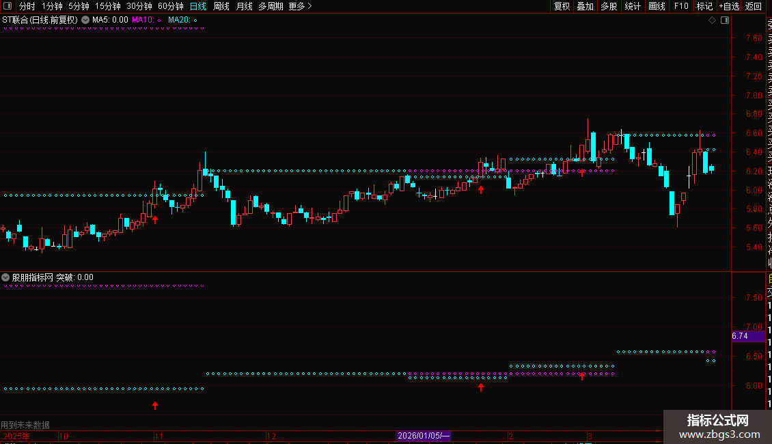Click the 标记 mark button
772x444 pixels.
[704, 6]
